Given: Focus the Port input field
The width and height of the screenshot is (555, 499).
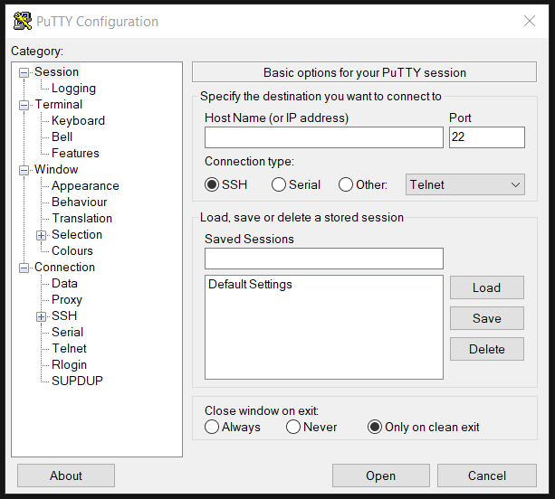Looking at the screenshot, I should tap(487, 137).
